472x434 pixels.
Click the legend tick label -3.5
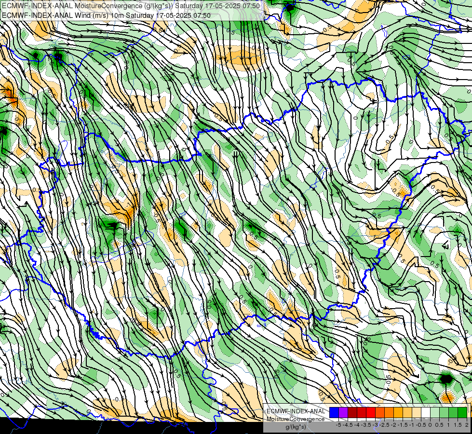(366, 425)
